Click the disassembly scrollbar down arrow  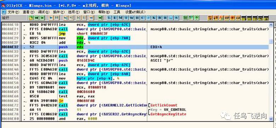tap(271, 119)
